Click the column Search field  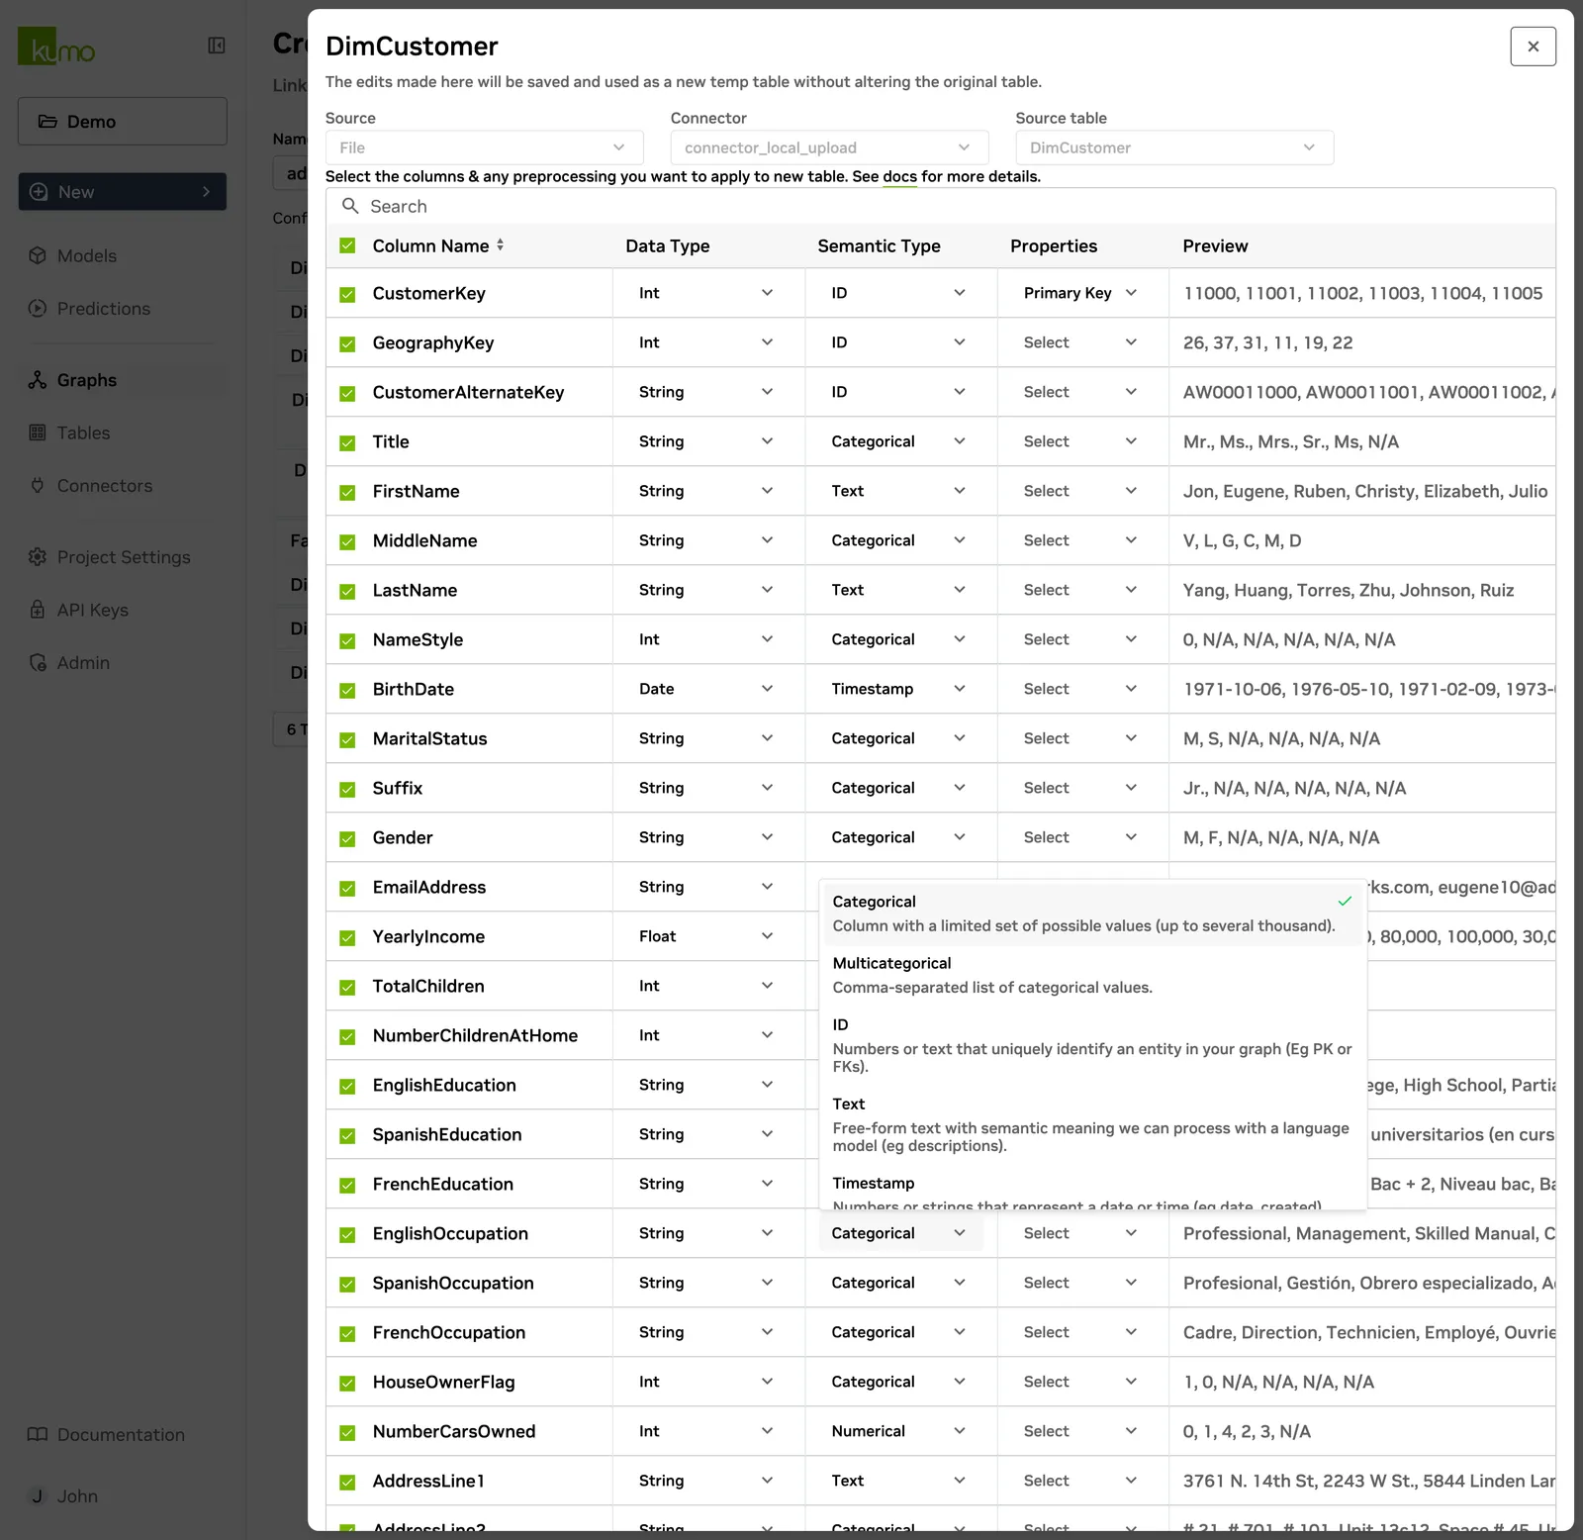(x=940, y=206)
